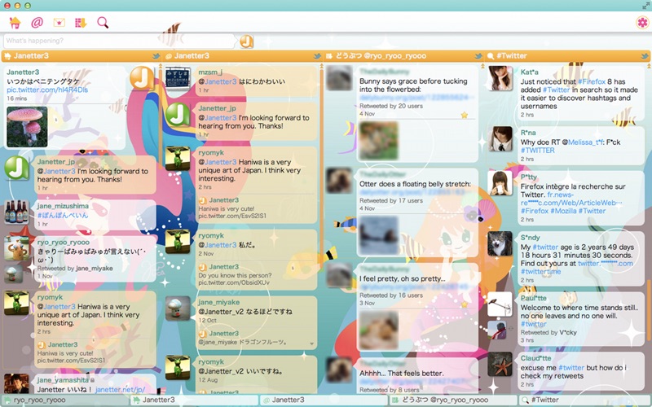Open pic.twitter.com/ObsidXUv link
The height and width of the screenshot is (407, 652).
[x=234, y=282]
